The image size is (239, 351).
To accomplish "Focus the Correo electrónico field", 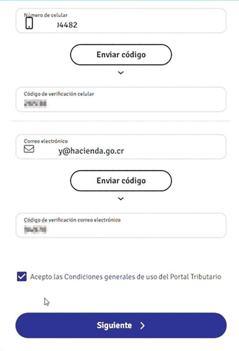I will pos(121,147).
